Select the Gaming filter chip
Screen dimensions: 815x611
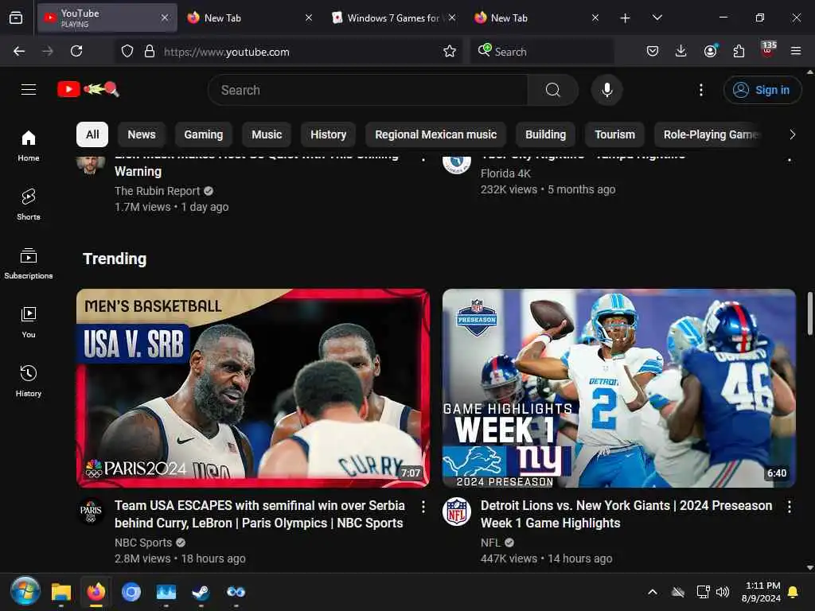pos(203,134)
